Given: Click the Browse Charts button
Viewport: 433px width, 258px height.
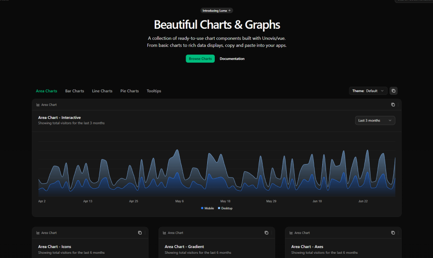Looking at the screenshot, I should tap(200, 58).
